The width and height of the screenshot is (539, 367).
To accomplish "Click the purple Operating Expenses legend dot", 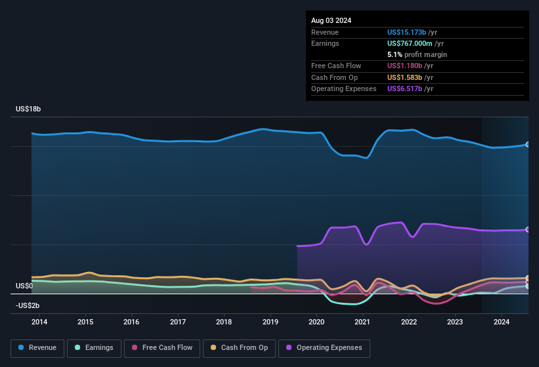I will coord(289,348).
